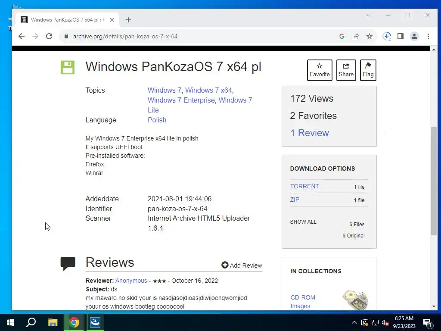Open the notification center icon
The image size is (441, 331).
[427, 323]
